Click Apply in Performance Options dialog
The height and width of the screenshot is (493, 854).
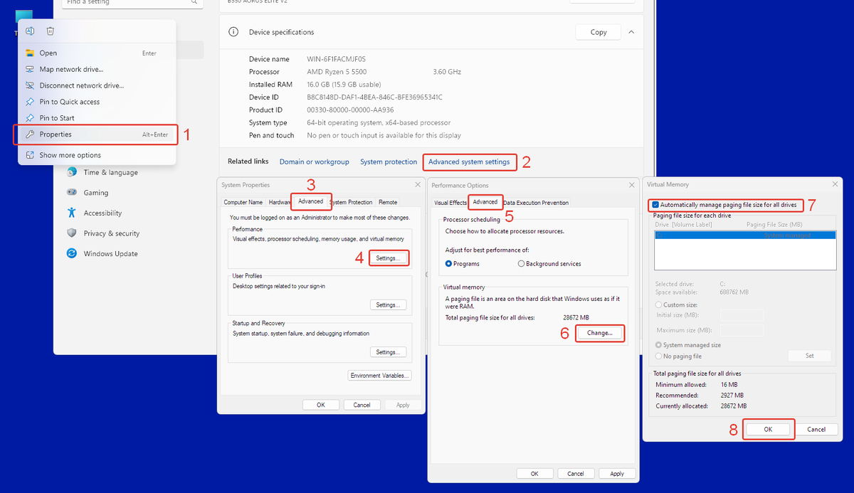coord(617,473)
